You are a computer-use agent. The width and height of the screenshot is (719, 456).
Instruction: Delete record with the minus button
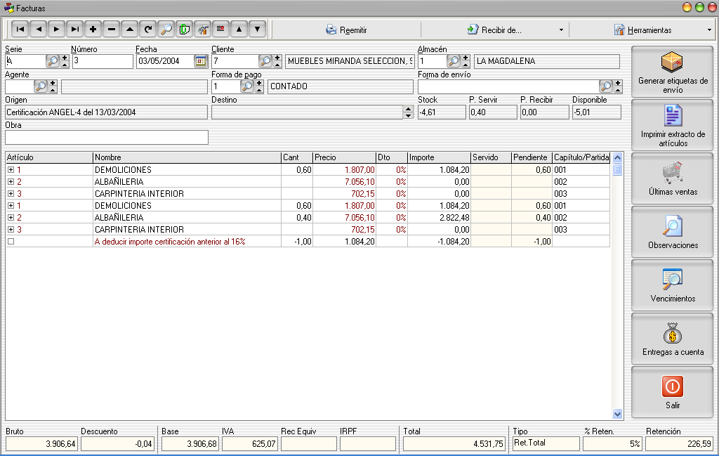pos(112,30)
